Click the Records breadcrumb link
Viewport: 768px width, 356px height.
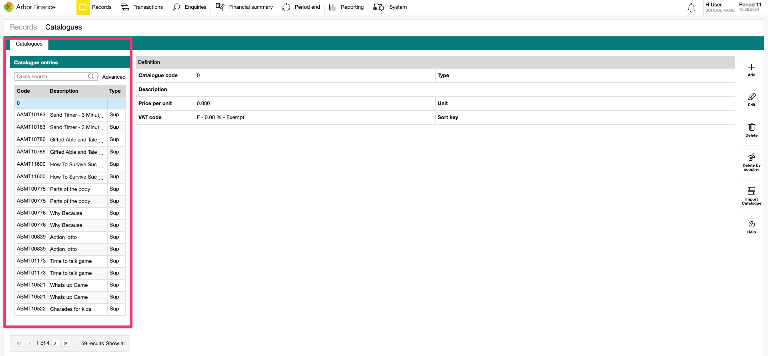click(x=23, y=27)
